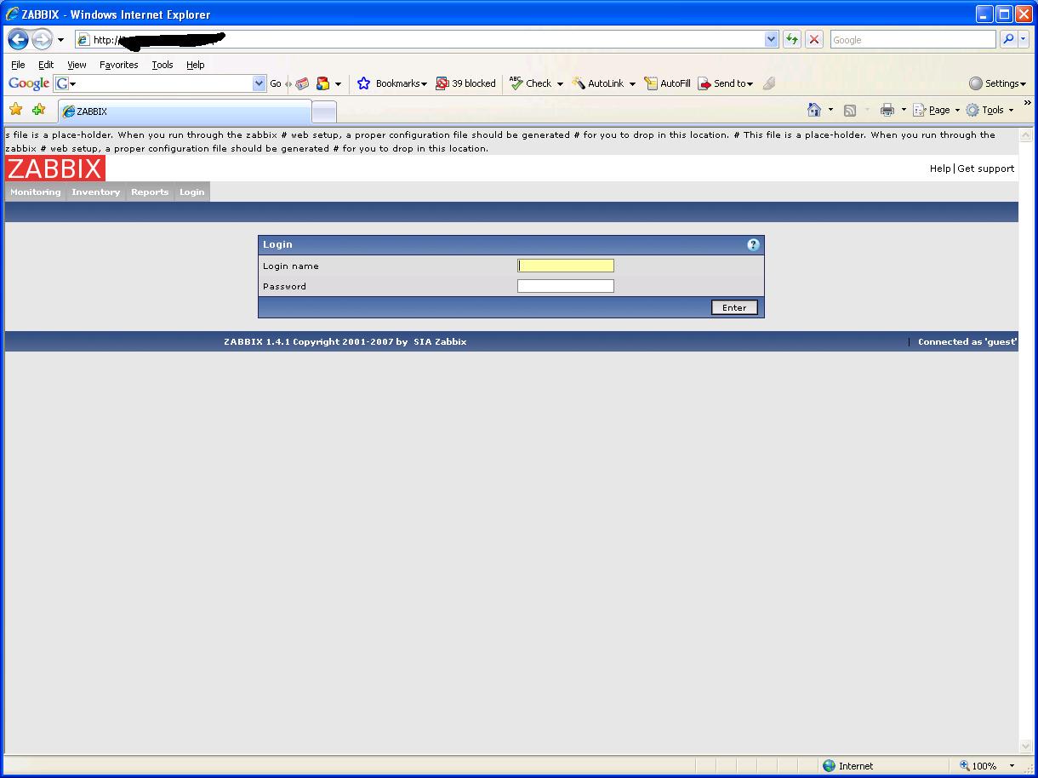Click the vertical scrollbar up arrow
Image resolution: width=1038 pixels, height=778 pixels.
pyautogui.click(x=1026, y=135)
